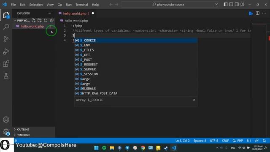
Task: Open the Extensions view
Action: click(x=6, y=64)
